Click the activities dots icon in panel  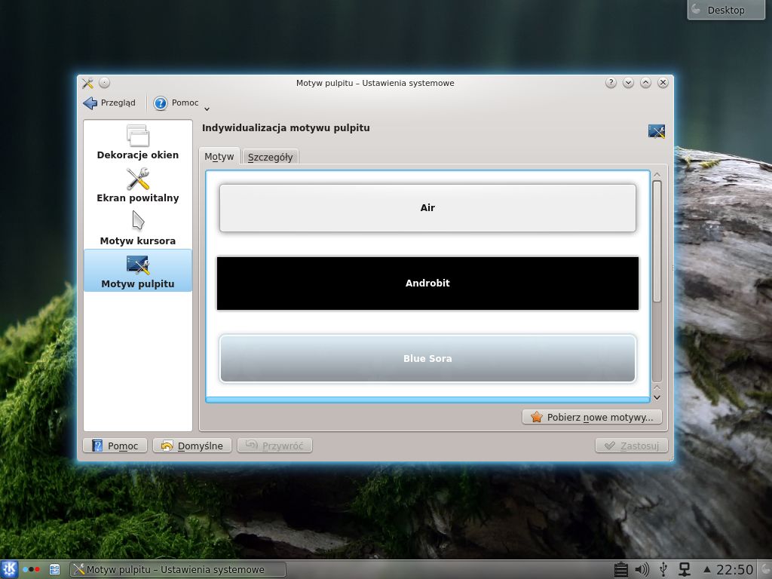[31, 570]
